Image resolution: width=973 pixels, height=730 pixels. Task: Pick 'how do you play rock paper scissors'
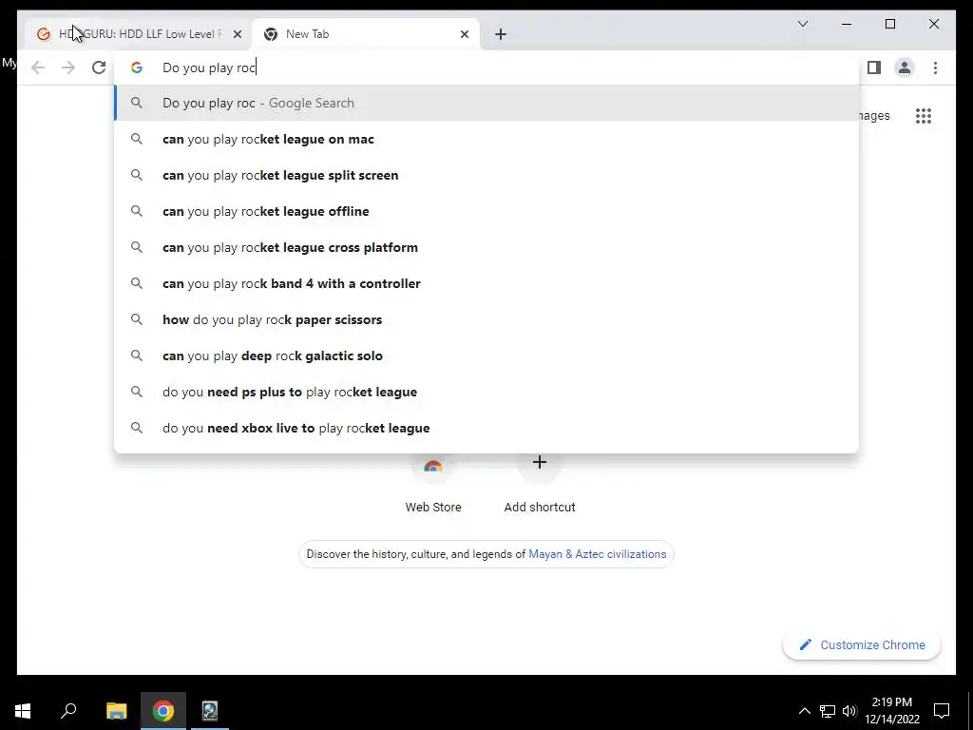(x=486, y=319)
